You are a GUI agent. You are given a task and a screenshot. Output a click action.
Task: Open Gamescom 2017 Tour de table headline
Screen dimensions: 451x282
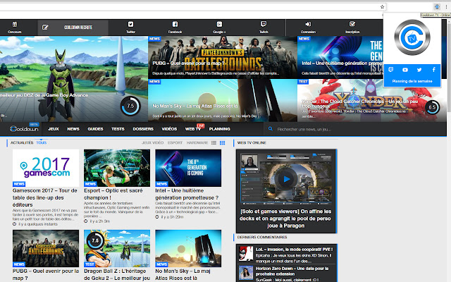click(x=45, y=197)
